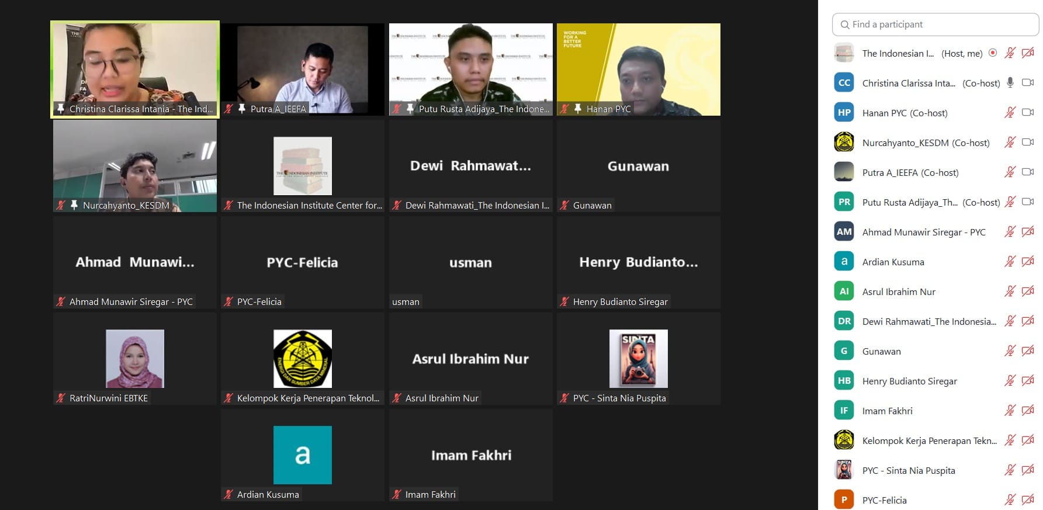Toggle video for Putra A_IEEFA in participants list
This screenshot has width=1043, height=510.
click(x=1028, y=172)
